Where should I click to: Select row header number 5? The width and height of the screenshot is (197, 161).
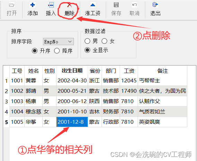(x=6, y=122)
